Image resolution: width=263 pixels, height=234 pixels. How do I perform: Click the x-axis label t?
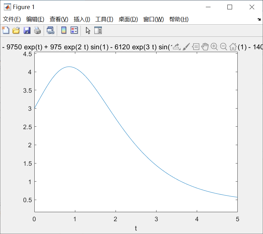point(136,228)
